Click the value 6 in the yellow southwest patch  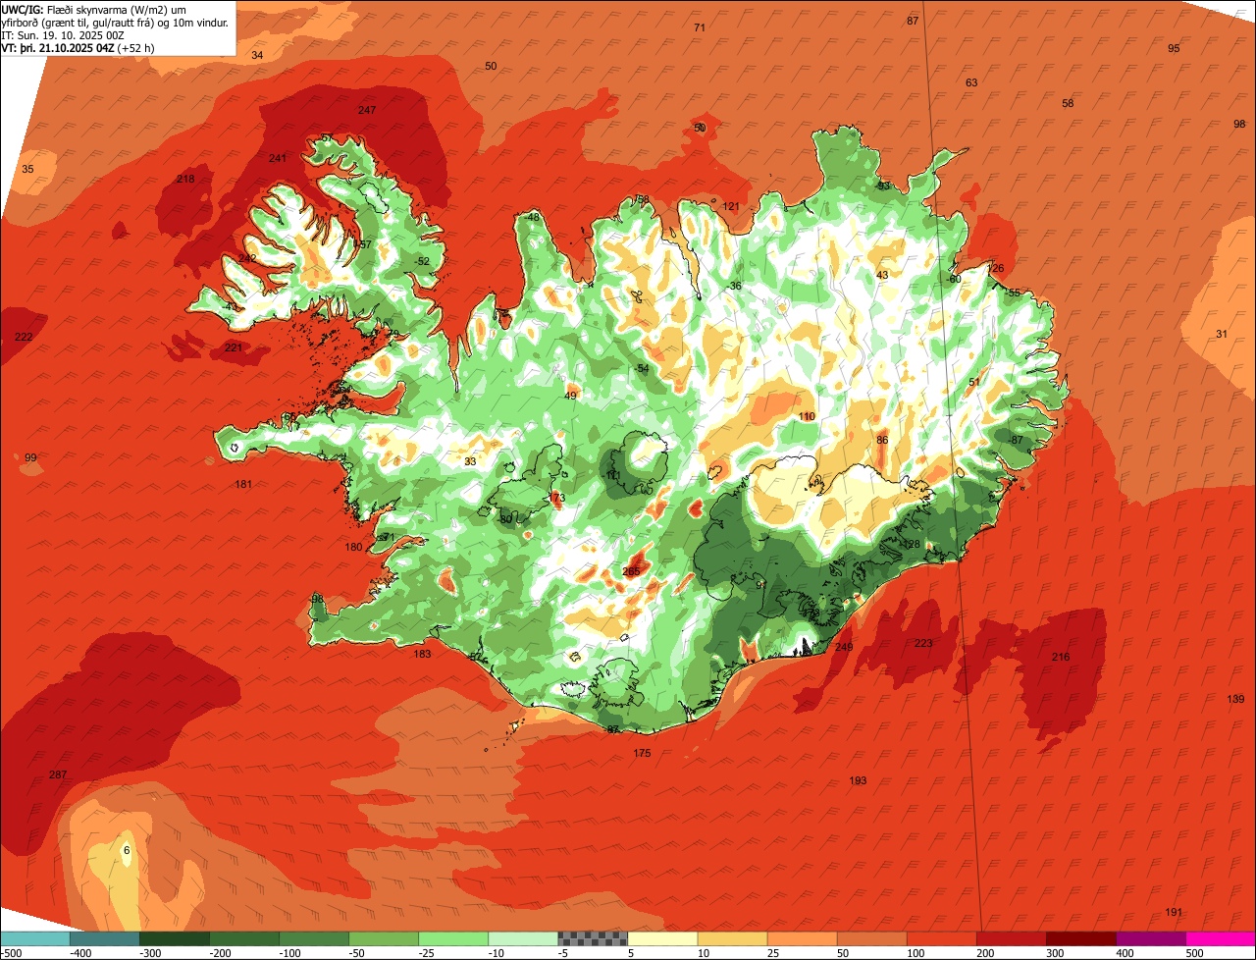[127, 850]
